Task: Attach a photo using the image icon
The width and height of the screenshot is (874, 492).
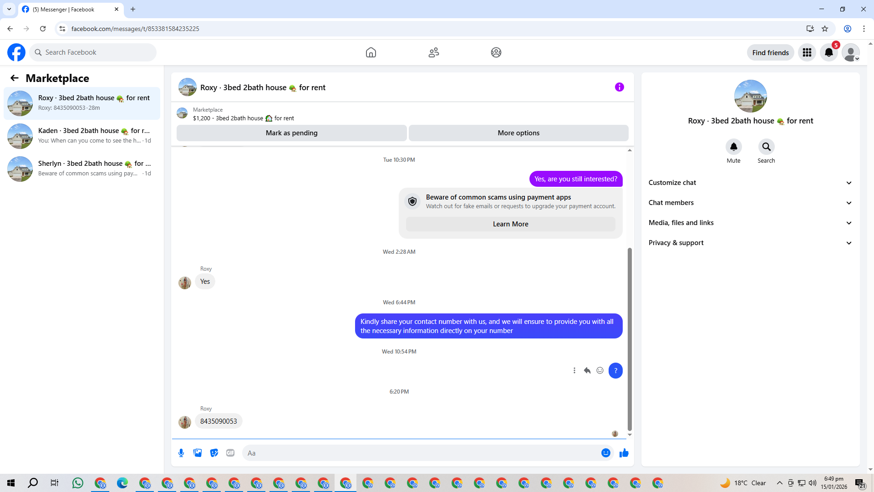Action: click(x=198, y=453)
